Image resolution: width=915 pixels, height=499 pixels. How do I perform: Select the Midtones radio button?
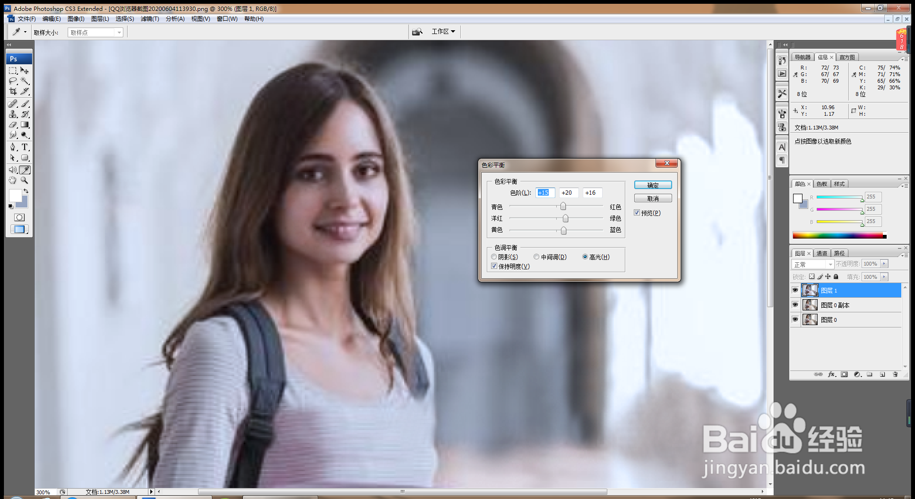(x=536, y=257)
